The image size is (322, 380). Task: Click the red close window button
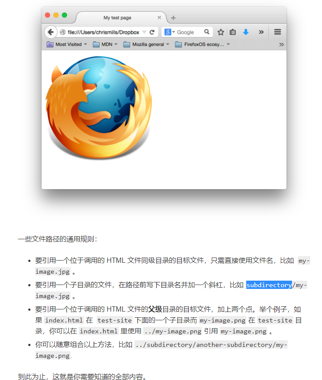pos(48,15)
